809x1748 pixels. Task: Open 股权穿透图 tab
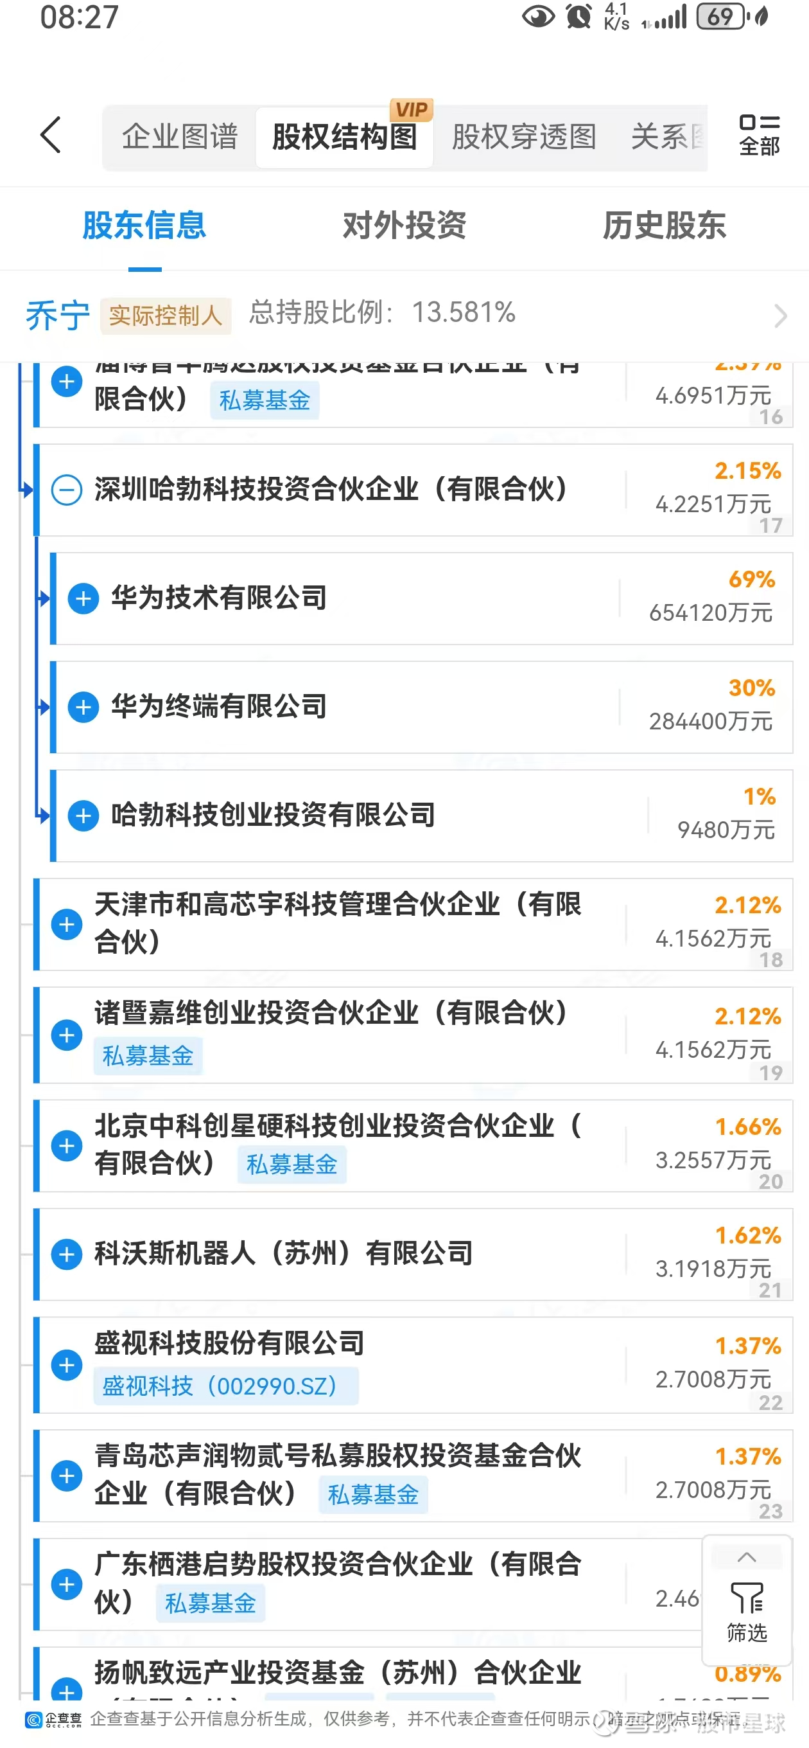(523, 137)
